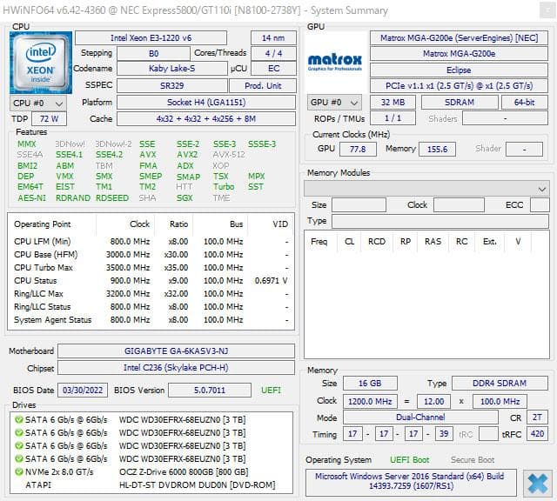Screen dimensions: 557x501
Task: Click the System Agent Status row
Action: [151, 319]
